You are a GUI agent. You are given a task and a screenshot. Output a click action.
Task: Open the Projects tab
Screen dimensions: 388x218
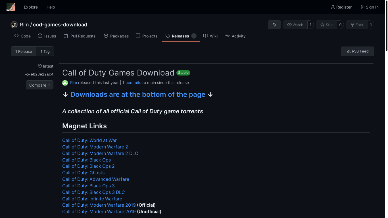(x=147, y=36)
